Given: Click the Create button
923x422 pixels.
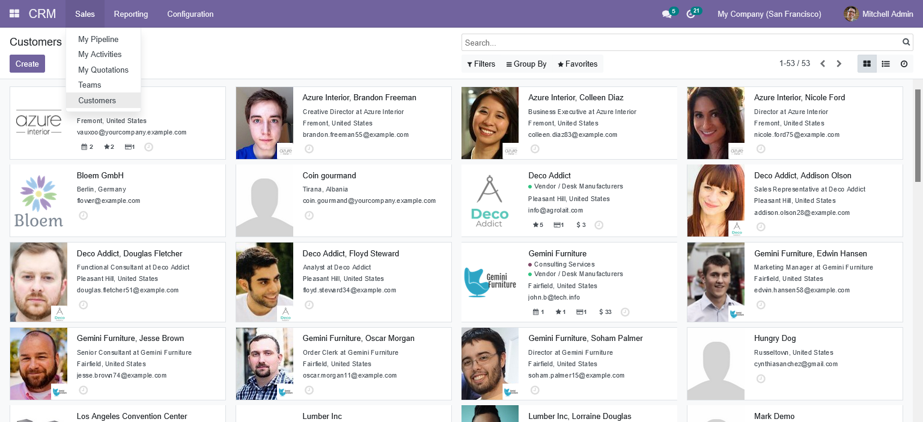Looking at the screenshot, I should (27, 64).
